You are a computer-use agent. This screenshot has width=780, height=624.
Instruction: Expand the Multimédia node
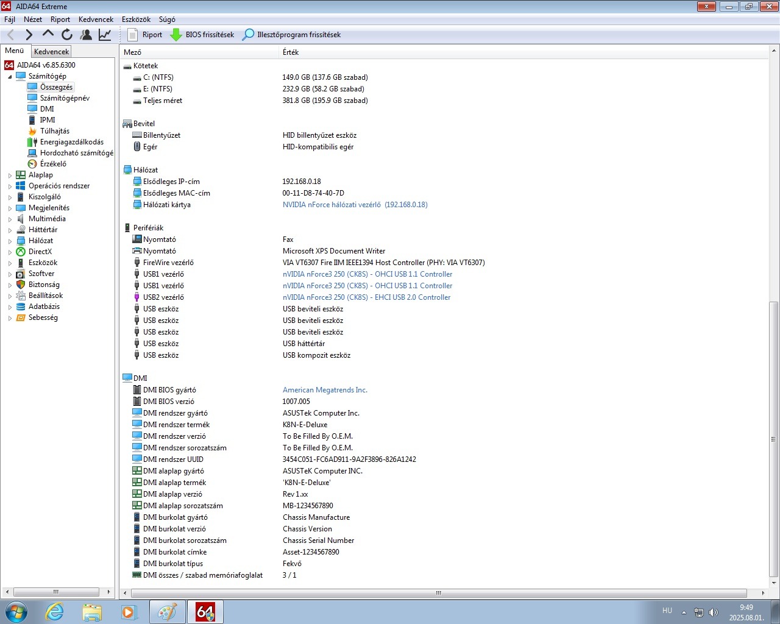(10, 219)
